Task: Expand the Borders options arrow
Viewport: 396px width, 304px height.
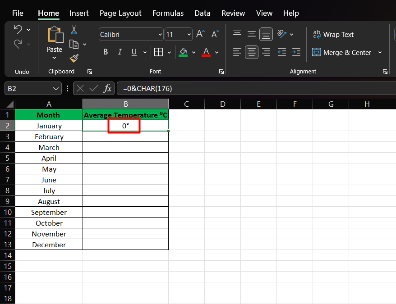Action: pos(169,53)
